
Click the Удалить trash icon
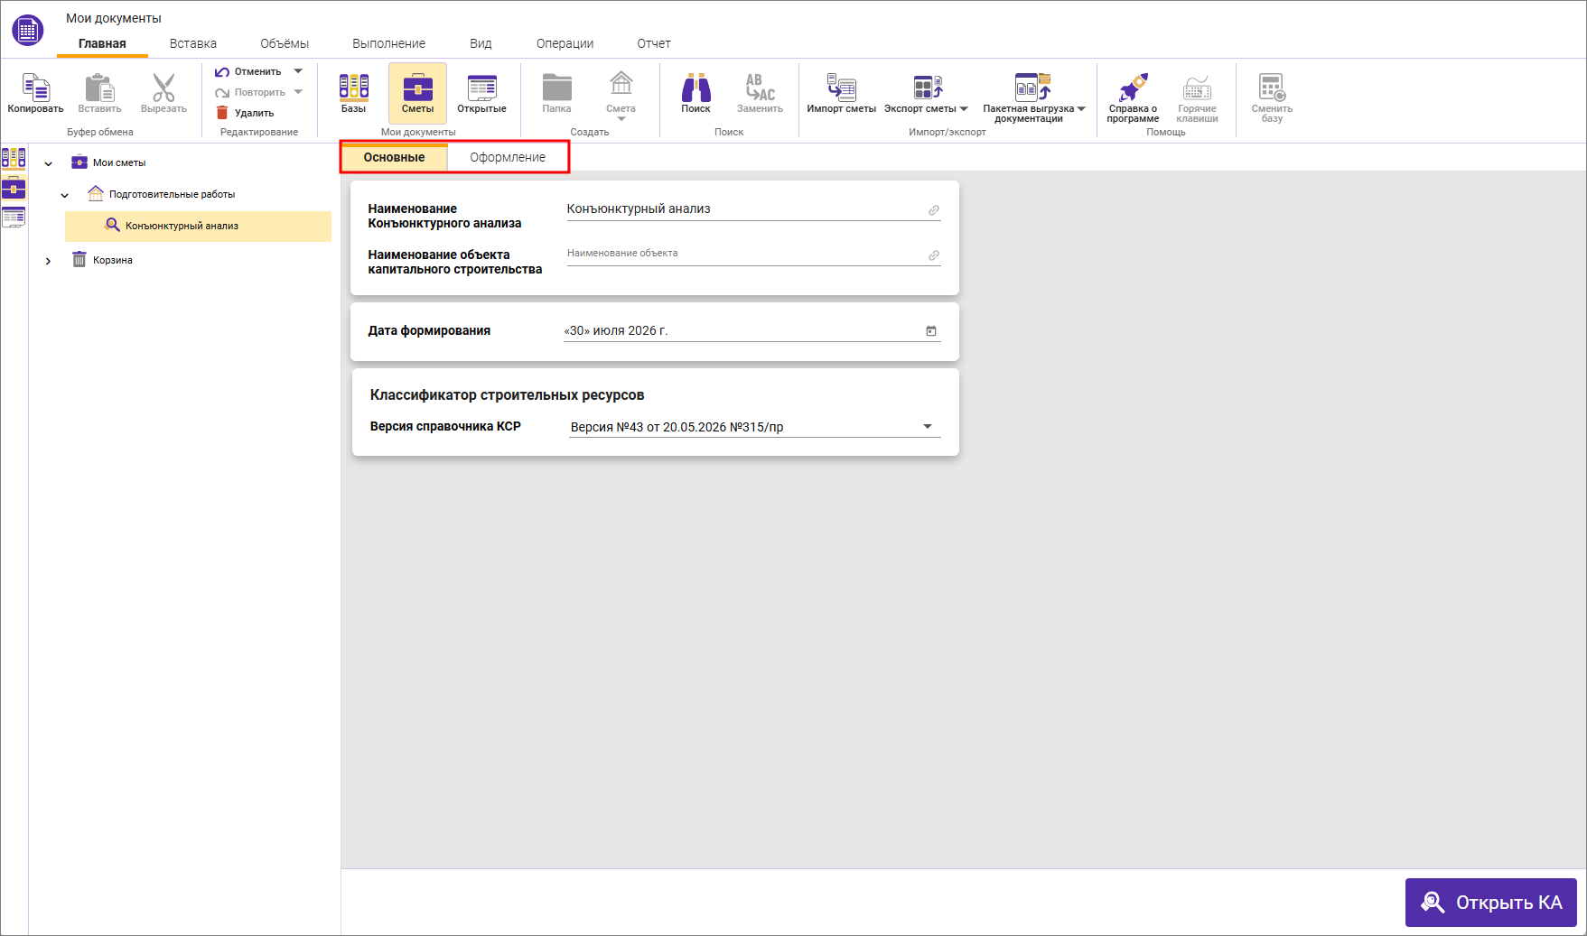222,113
